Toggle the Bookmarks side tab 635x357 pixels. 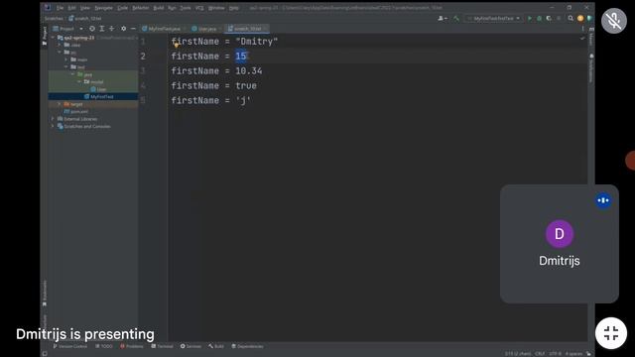(x=45, y=294)
